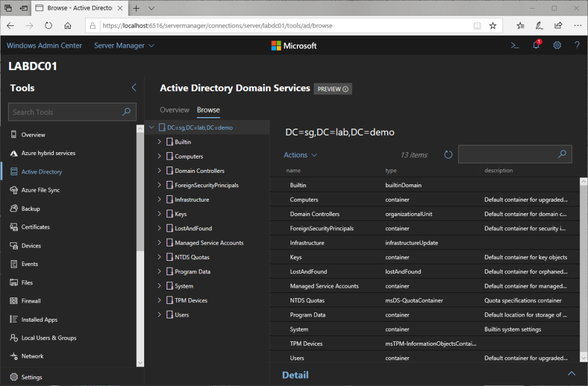The width and height of the screenshot is (588, 386).
Task: Open the Actions dropdown menu
Action: tap(300, 155)
